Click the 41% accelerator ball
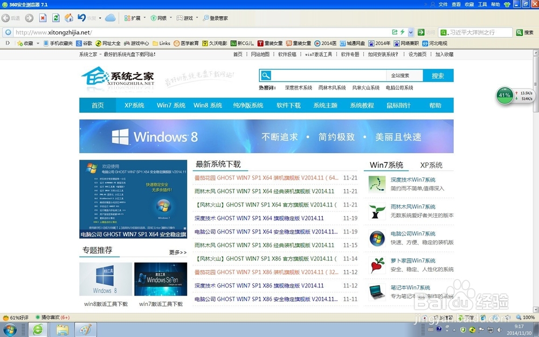This screenshot has width=539, height=337. coord(505,95)
